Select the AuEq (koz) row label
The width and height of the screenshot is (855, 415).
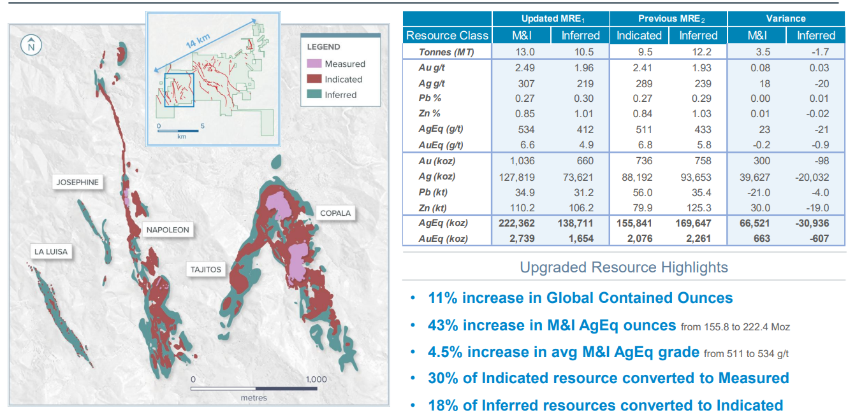[x=443, y=238]
